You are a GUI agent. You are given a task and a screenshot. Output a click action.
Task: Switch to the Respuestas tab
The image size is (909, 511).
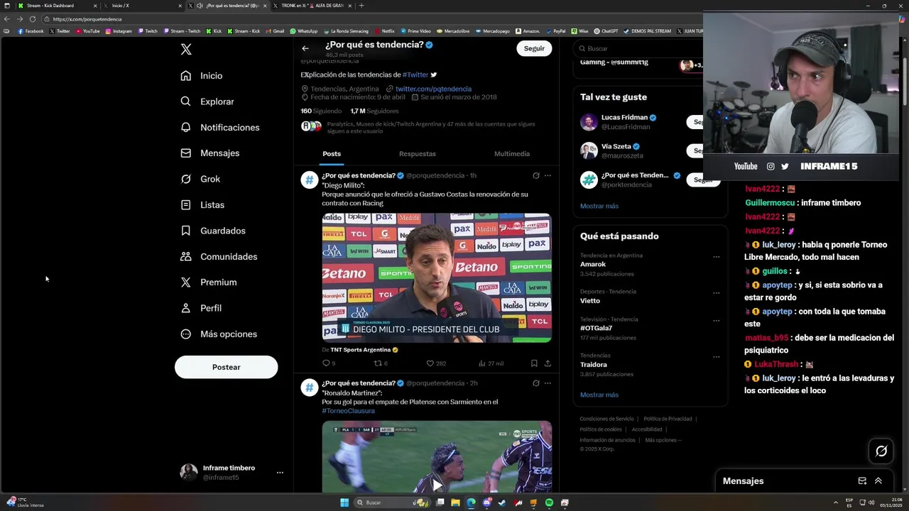pos(418,154)
